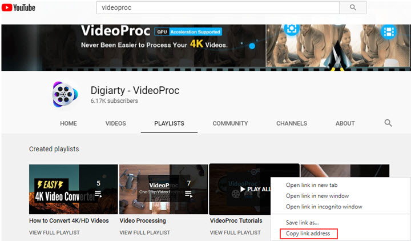Choose Open link in new window
The height and width of the screenshot is (241, 411).
pos(317,196)
